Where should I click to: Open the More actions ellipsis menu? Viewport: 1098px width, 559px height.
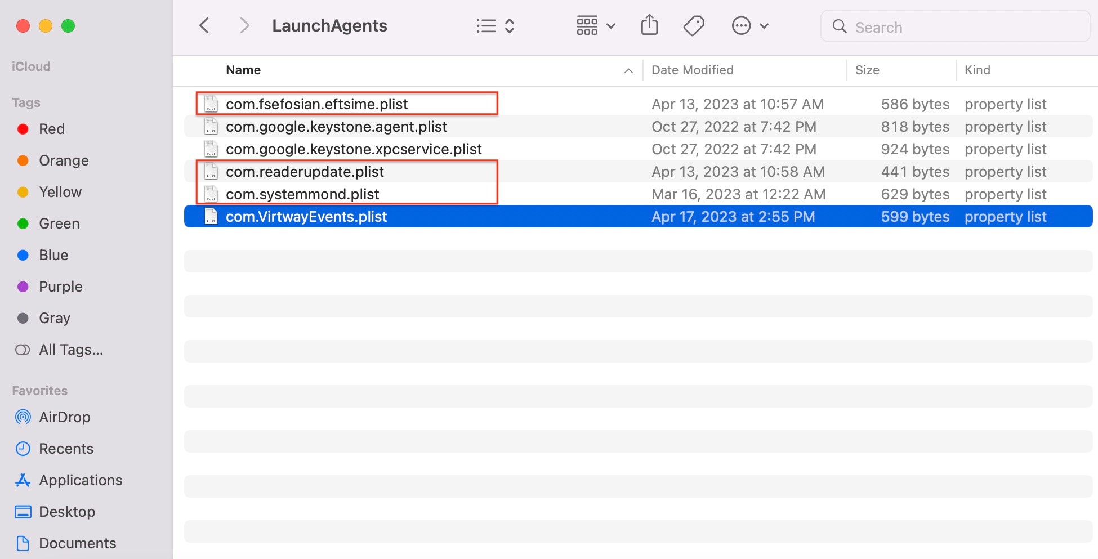(x=750, y=26)
